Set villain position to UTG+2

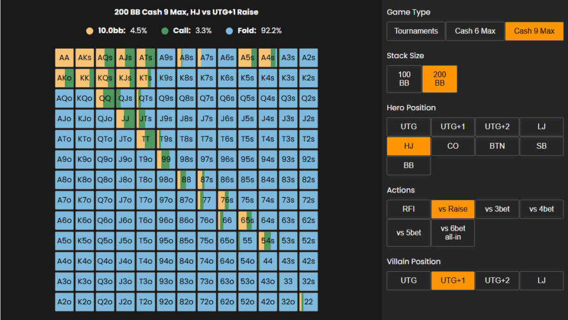coord(497,281)
